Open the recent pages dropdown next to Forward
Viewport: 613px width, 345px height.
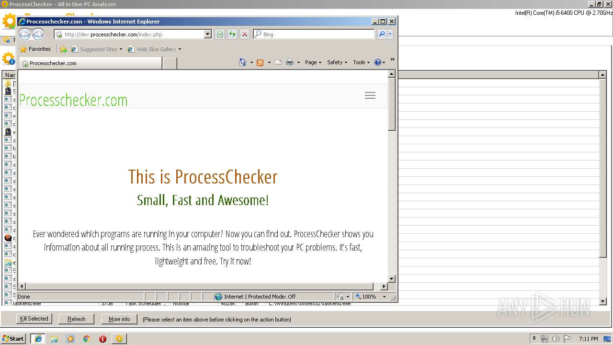[x=48, y=34]
